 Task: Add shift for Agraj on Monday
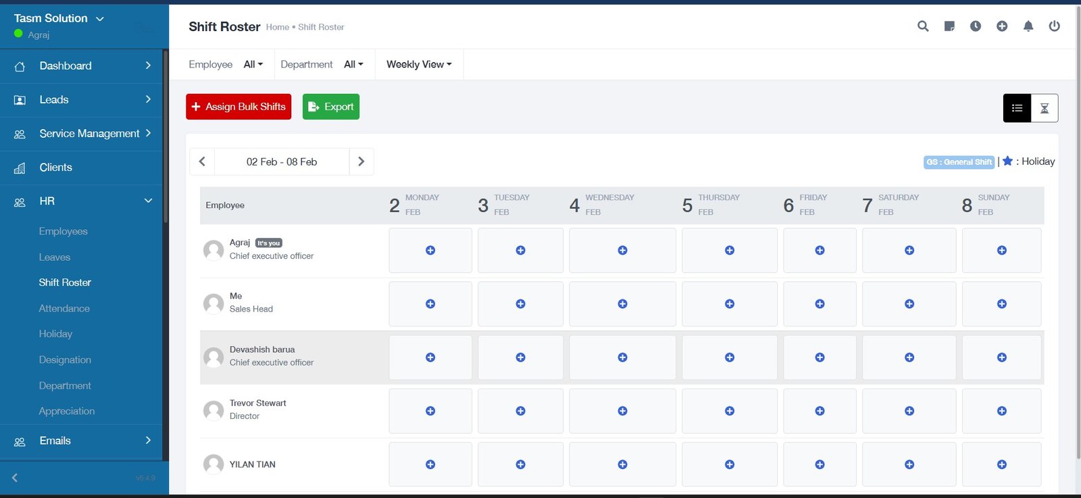pos(430,251)
